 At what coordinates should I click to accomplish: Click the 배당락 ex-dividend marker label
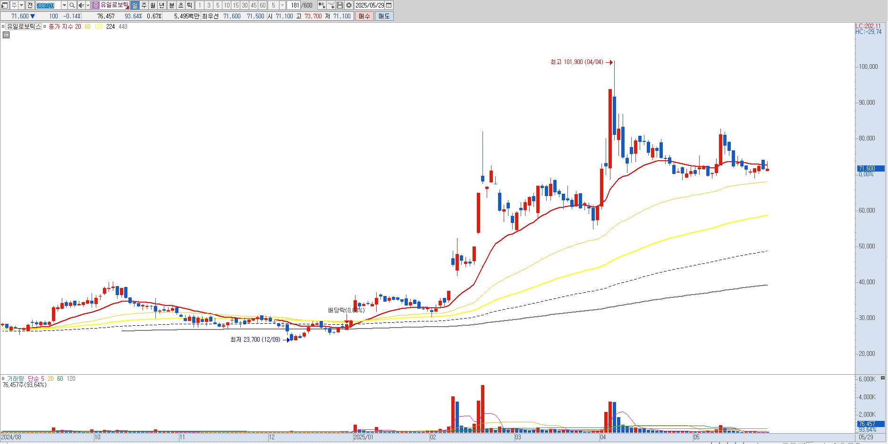pos(346,310)
